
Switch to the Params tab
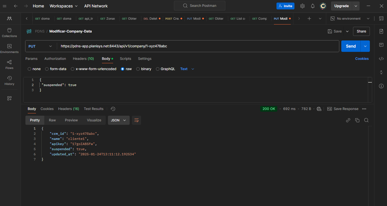(x=31, y=59)
